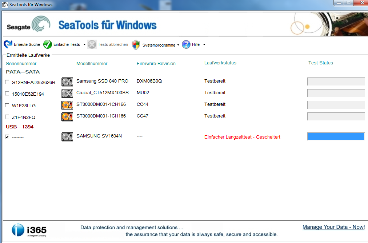Click the drive icon for Samsung SSD 840 PRO
This screenshot has width=368, height=243.
click(x=67, y=82)
